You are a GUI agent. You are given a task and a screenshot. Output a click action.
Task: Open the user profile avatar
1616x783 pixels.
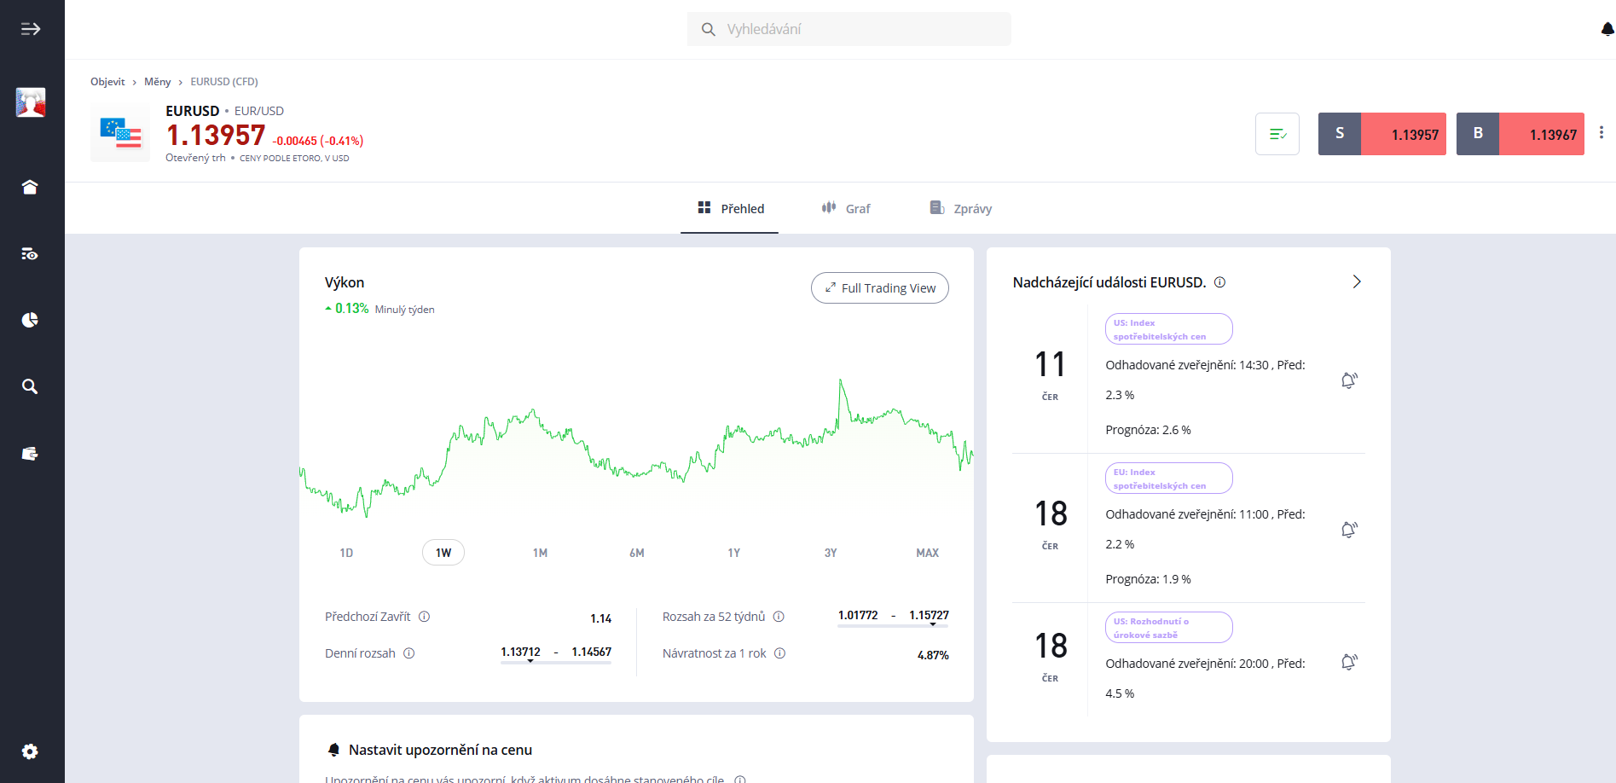(x=31, y=102)
